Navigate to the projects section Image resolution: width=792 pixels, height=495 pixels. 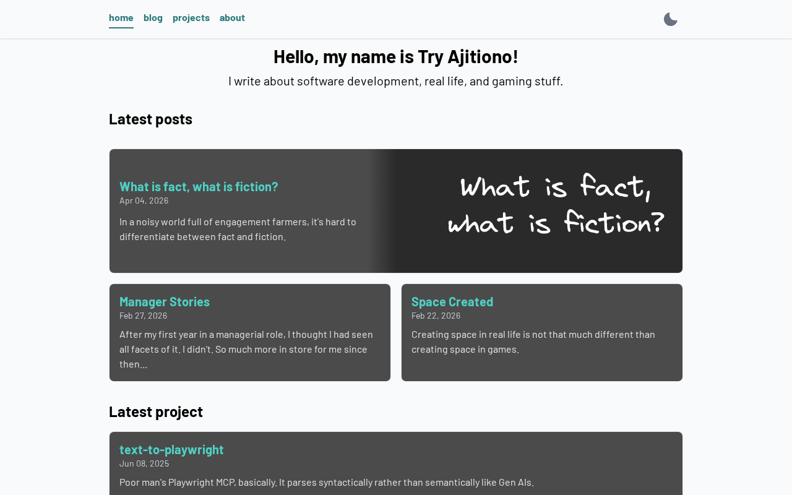coord(191,18)
